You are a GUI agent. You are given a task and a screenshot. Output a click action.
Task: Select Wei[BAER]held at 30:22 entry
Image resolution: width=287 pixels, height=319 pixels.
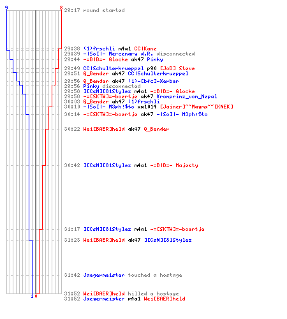tap(104, 129)
